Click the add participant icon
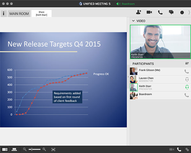 click(138, 12)
